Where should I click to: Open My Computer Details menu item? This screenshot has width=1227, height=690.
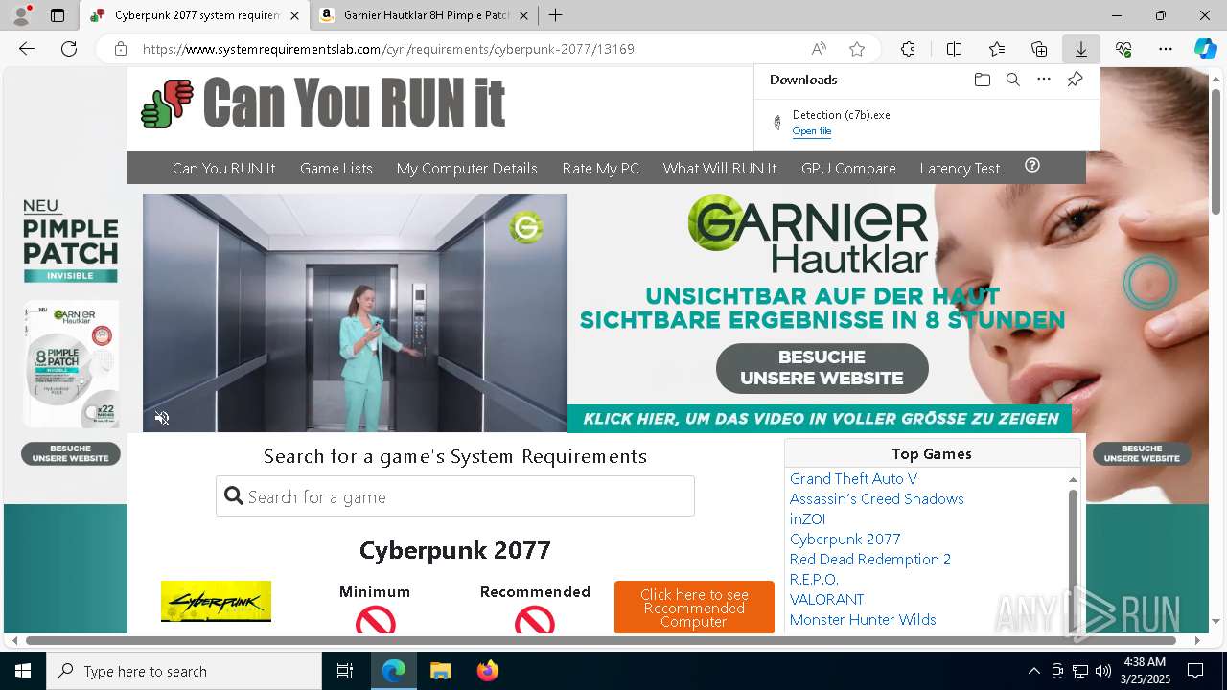tap(467, 168)
